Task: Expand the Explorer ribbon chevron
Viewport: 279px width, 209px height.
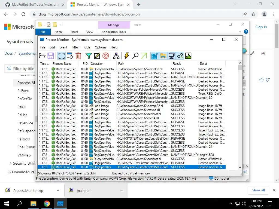Action: coord(240,32)
